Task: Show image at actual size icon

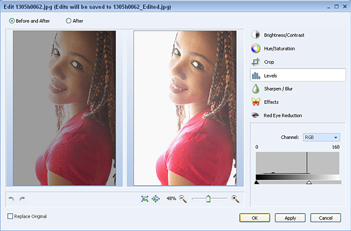Action: click(156, 199)
